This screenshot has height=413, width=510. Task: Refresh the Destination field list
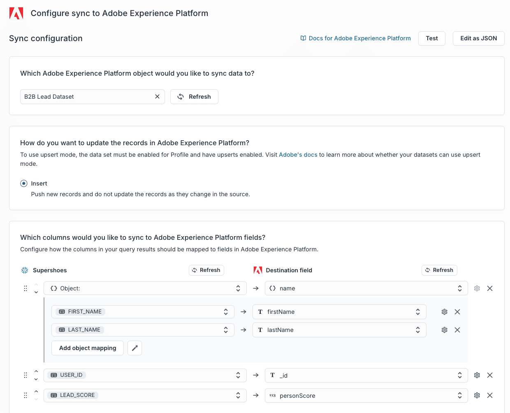tap(439, 270)
